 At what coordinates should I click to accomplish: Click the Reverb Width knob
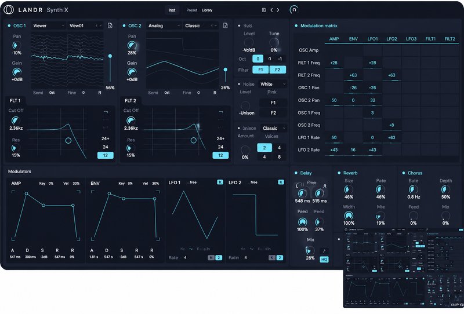pos(349,216)
